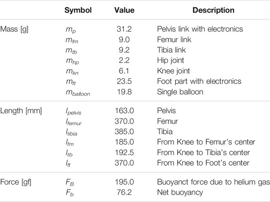Click the Value column header
Screen dimensions: 270x202
124,10
